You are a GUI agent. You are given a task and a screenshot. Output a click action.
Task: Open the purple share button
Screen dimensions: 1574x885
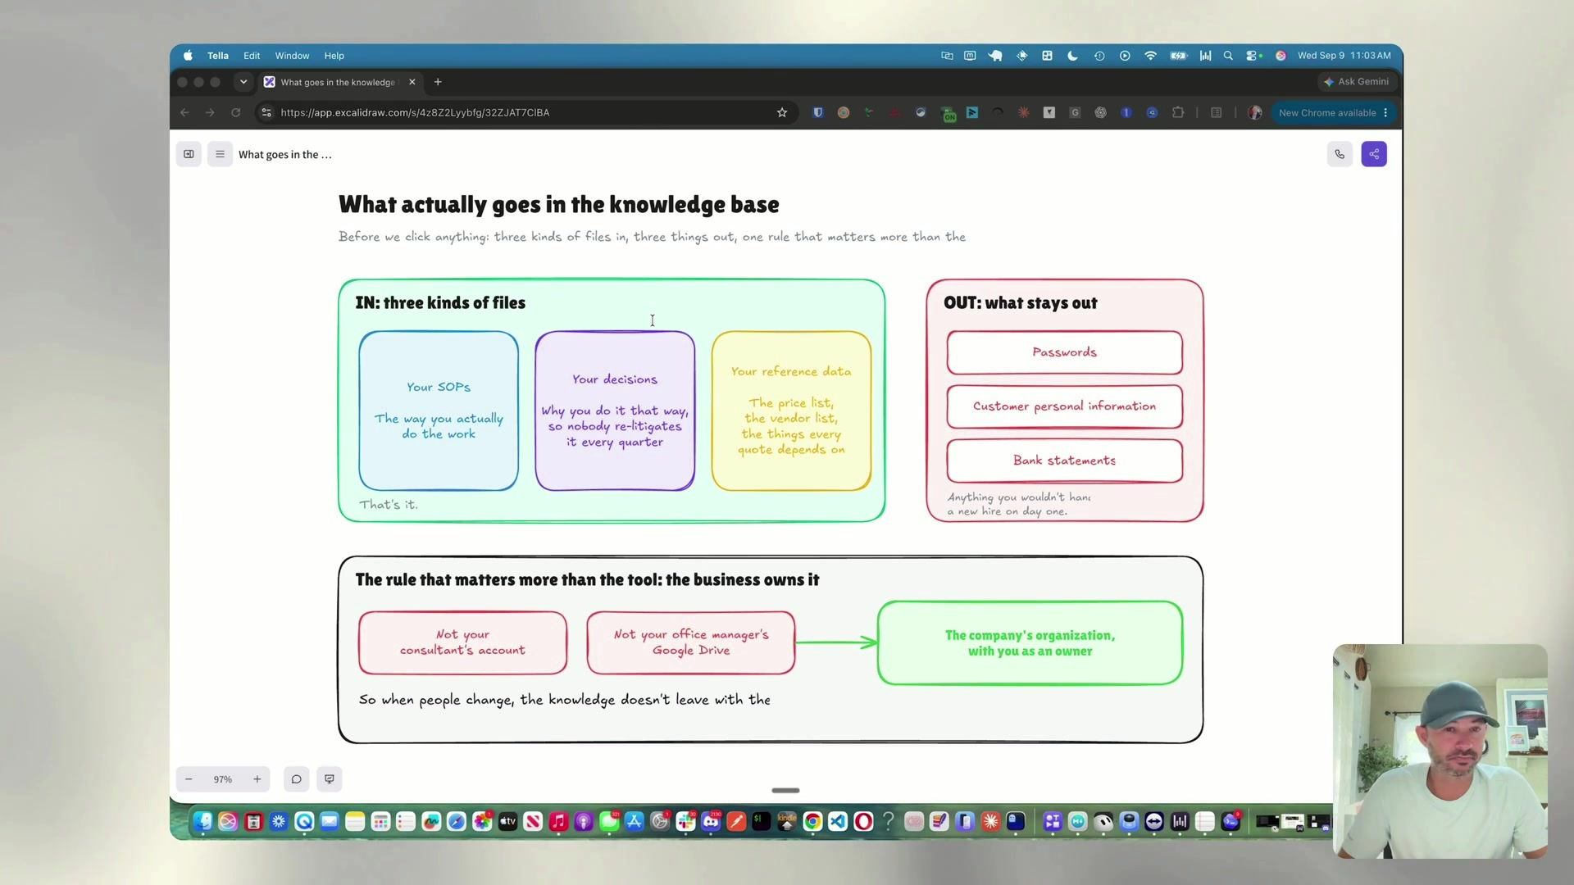[1374, 154]
